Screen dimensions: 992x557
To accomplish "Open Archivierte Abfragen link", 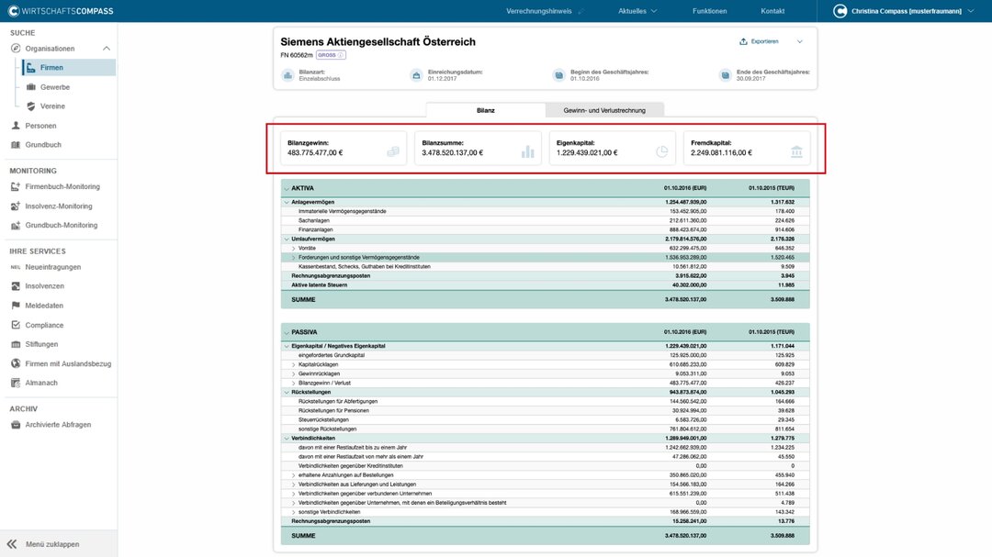I will pos(58,425).
